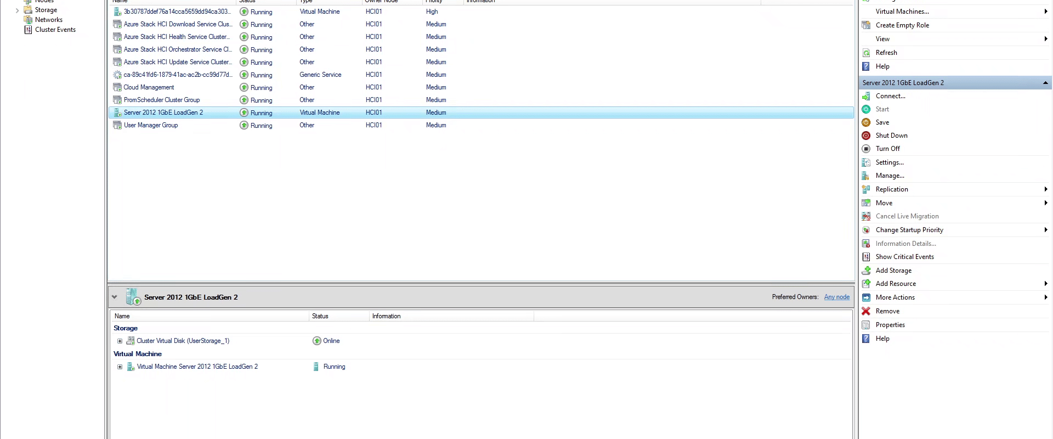1053x439 pixels.
Task: Select the Azure Stack HCI Orchestrator Service role row
Action: (x=481, y=49)
